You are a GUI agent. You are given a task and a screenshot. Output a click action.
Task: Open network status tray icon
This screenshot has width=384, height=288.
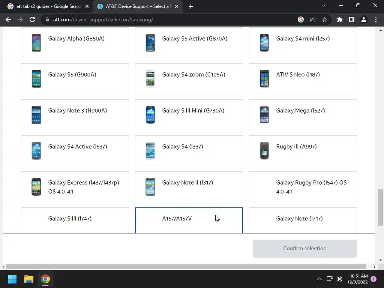pos(330,279)
